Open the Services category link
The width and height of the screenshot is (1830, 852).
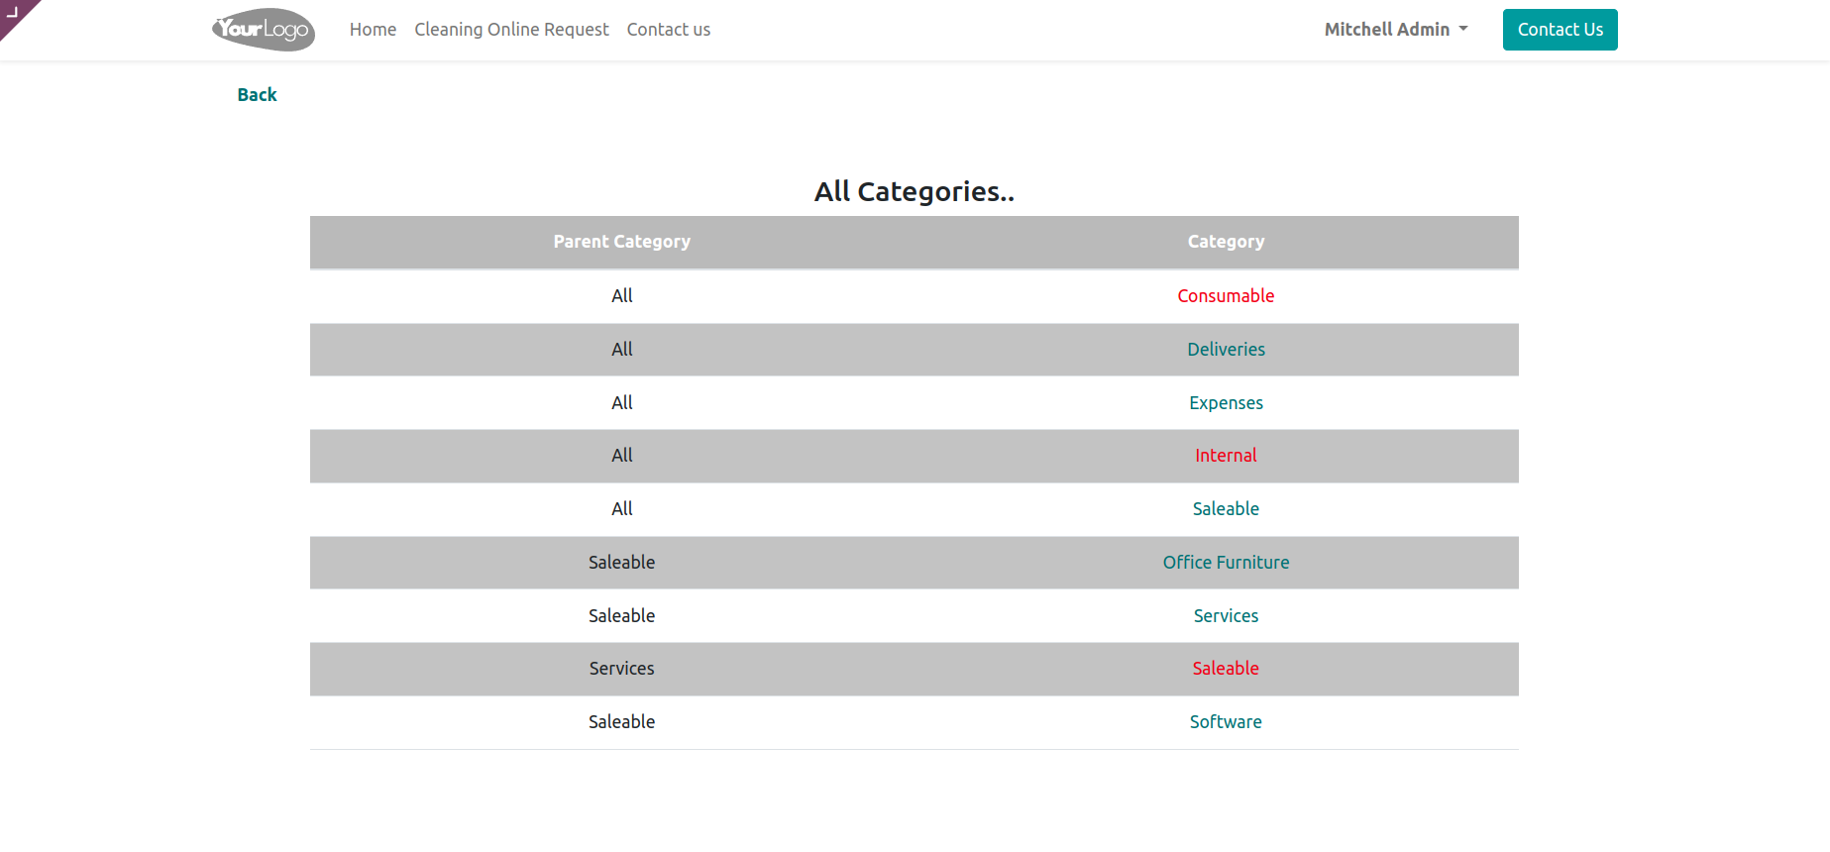click(x=1226, y=616)
